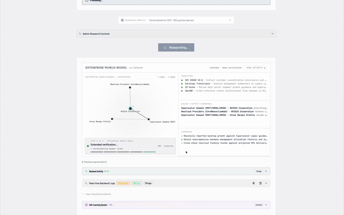
Task: Select the Neocloud Providers graph node
Action: coord(130,87)
